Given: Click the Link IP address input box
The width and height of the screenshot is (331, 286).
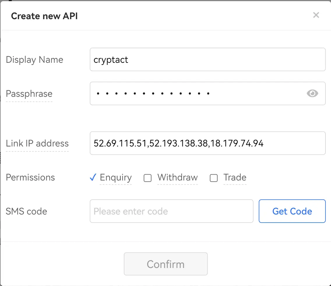Looking at the screenshot, I should pos(208,143).
